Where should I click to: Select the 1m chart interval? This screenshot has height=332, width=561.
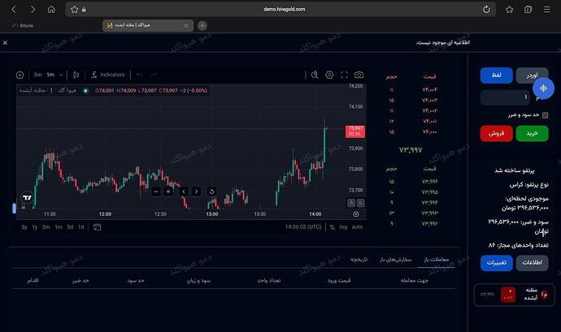50,75
